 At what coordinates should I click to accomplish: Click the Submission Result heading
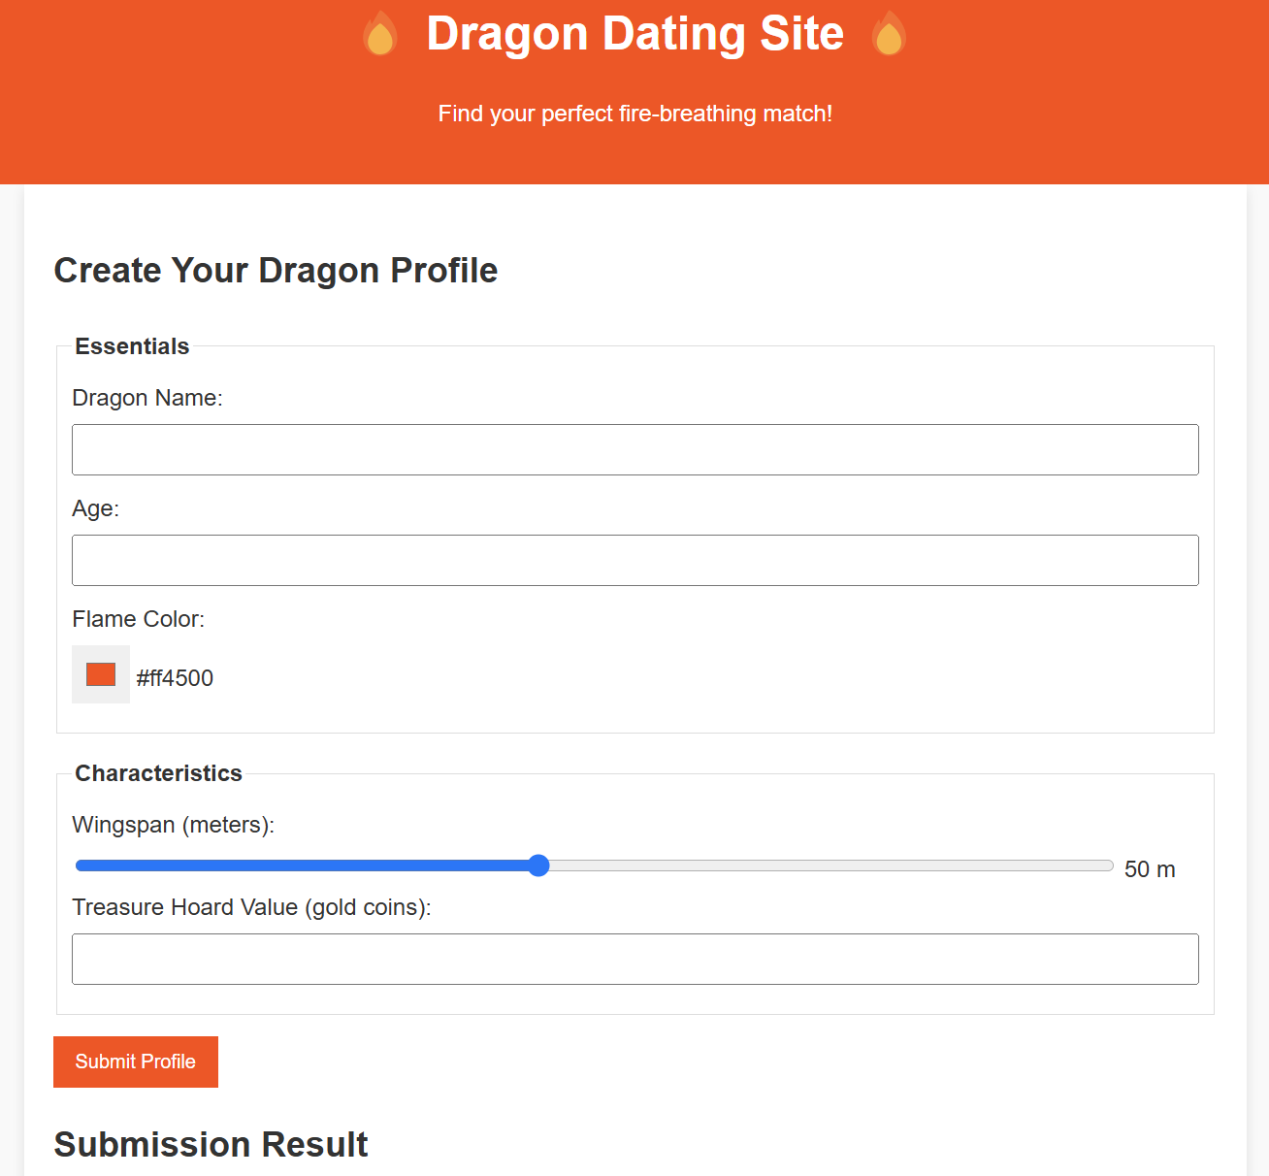point(211,1145)
